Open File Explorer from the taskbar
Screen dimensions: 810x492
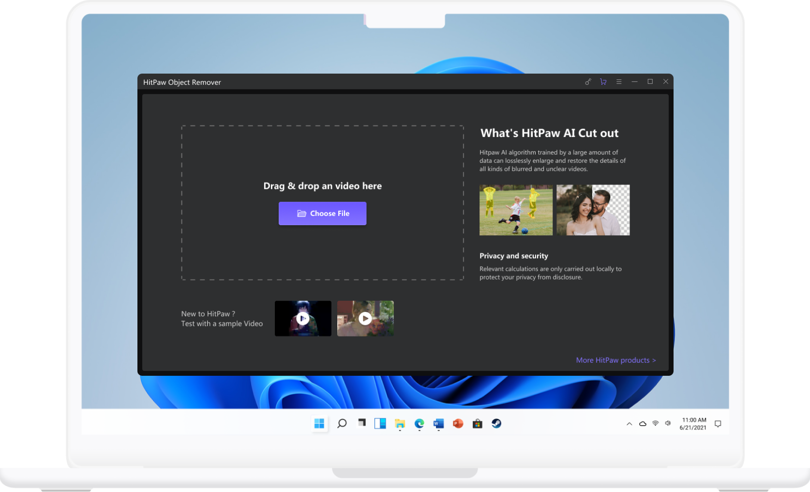click(x=400, y=424)
